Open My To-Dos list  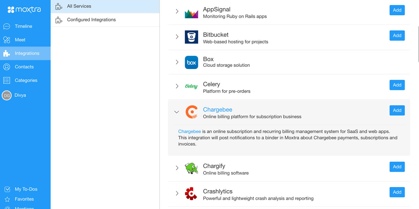25,189
